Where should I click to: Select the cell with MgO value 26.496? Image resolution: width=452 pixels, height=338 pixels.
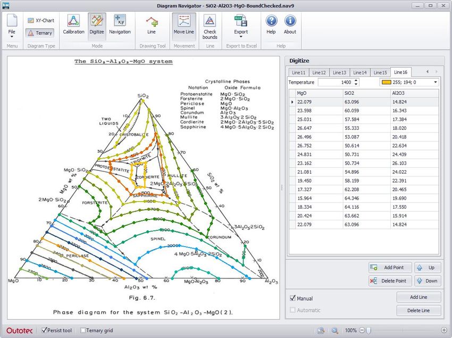[x=319, y=137]
